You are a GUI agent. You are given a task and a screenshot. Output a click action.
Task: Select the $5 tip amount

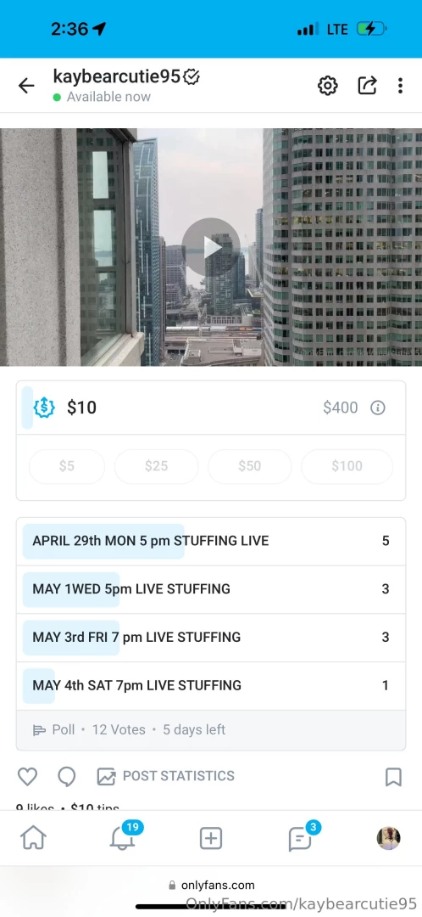click(x=67, y=466)
